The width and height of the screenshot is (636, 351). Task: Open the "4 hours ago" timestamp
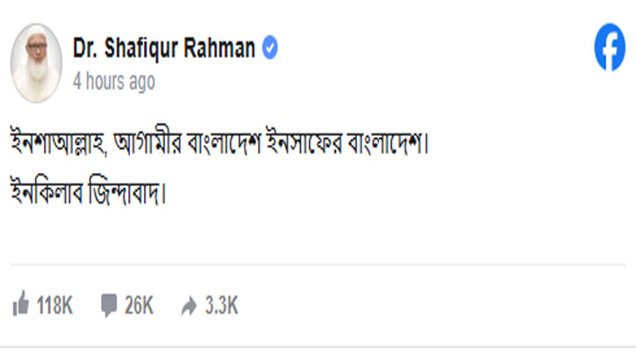click(x=114, y=82)
